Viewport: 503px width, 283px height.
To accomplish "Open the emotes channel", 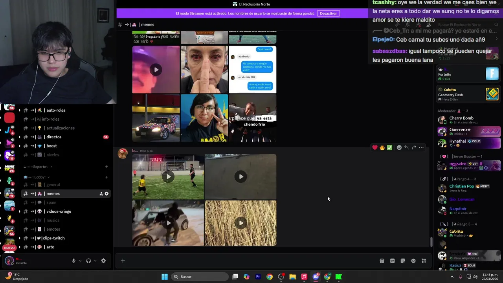I will click(66, 229).
